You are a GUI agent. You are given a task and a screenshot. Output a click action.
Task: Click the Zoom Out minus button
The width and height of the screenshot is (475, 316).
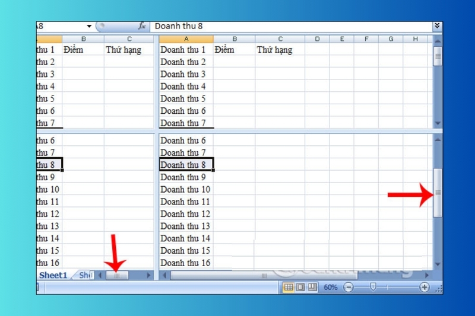[x=349, y=287]
